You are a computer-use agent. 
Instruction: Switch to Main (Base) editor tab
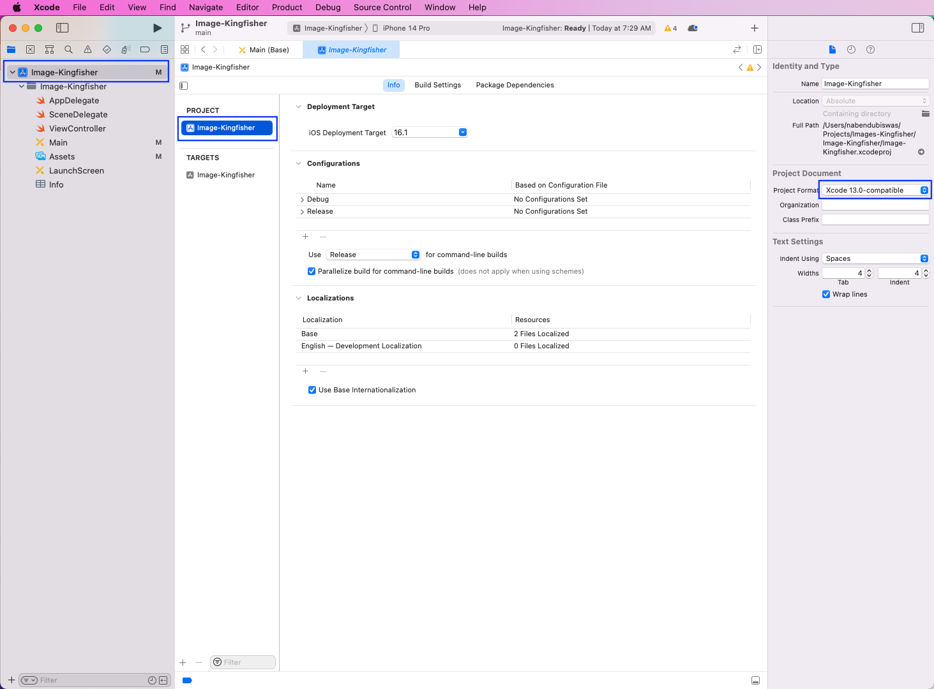pos(263,50)
